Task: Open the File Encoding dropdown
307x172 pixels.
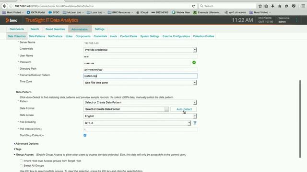Action: coord(137,123)
